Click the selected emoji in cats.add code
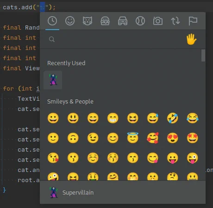 pyautogui.click(x=42, y=7)
